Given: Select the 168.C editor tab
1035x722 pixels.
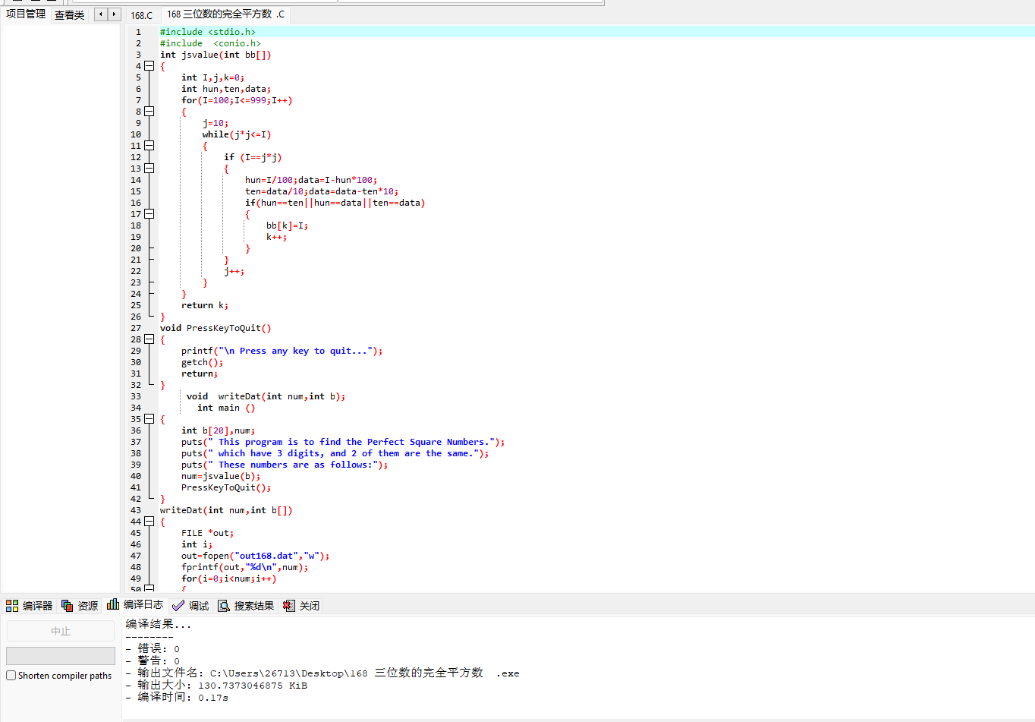Looking at the screenshot, I should (x=141, y=15).
